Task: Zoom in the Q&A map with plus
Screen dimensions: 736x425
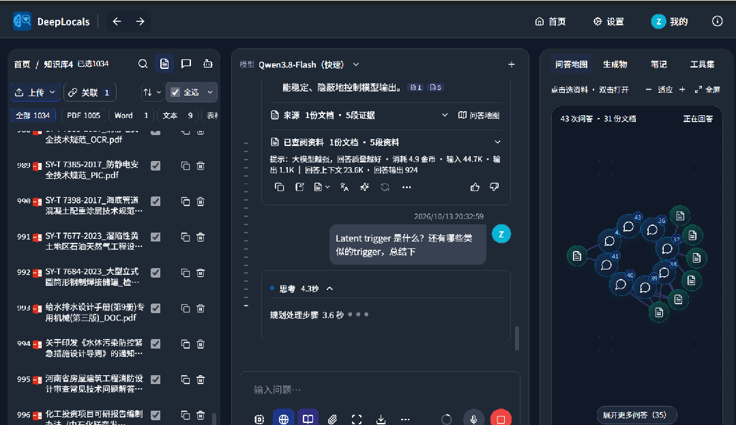Action: (682, 89)
